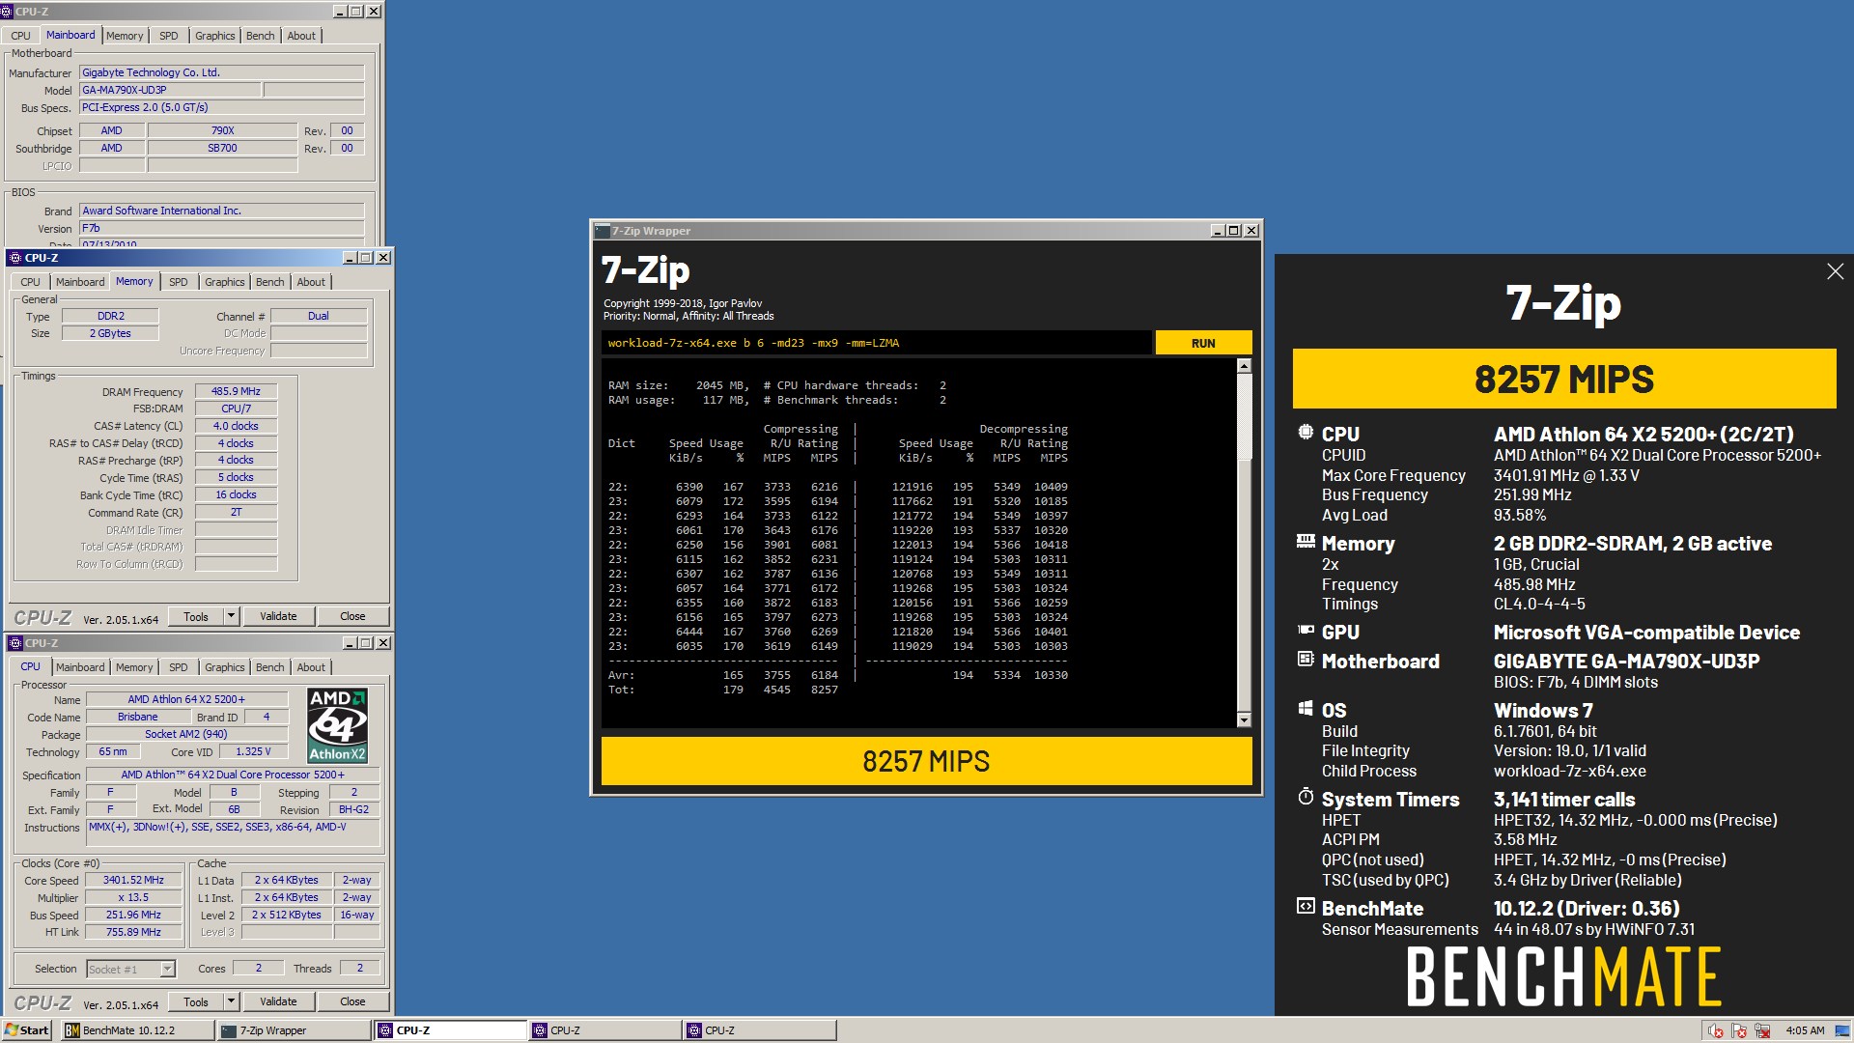Click the mainboard Model field GA-MA790X-UD3P
Viewport: 1854px width, 1043px height.
[x=169, y=90]
